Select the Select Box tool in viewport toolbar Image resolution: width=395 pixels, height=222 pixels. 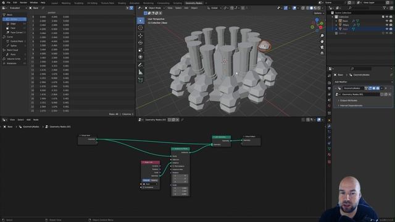[x=141, y=20]
